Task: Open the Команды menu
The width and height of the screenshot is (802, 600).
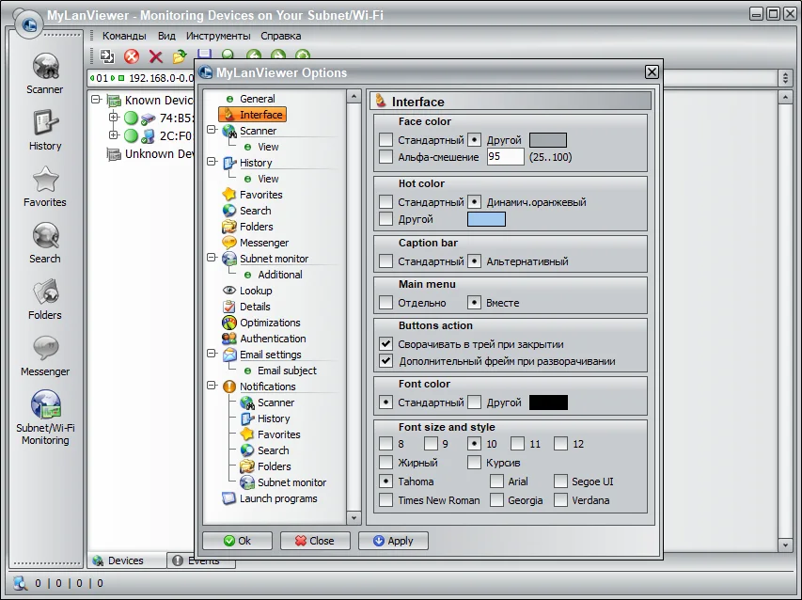Action: tap(124, 36)
